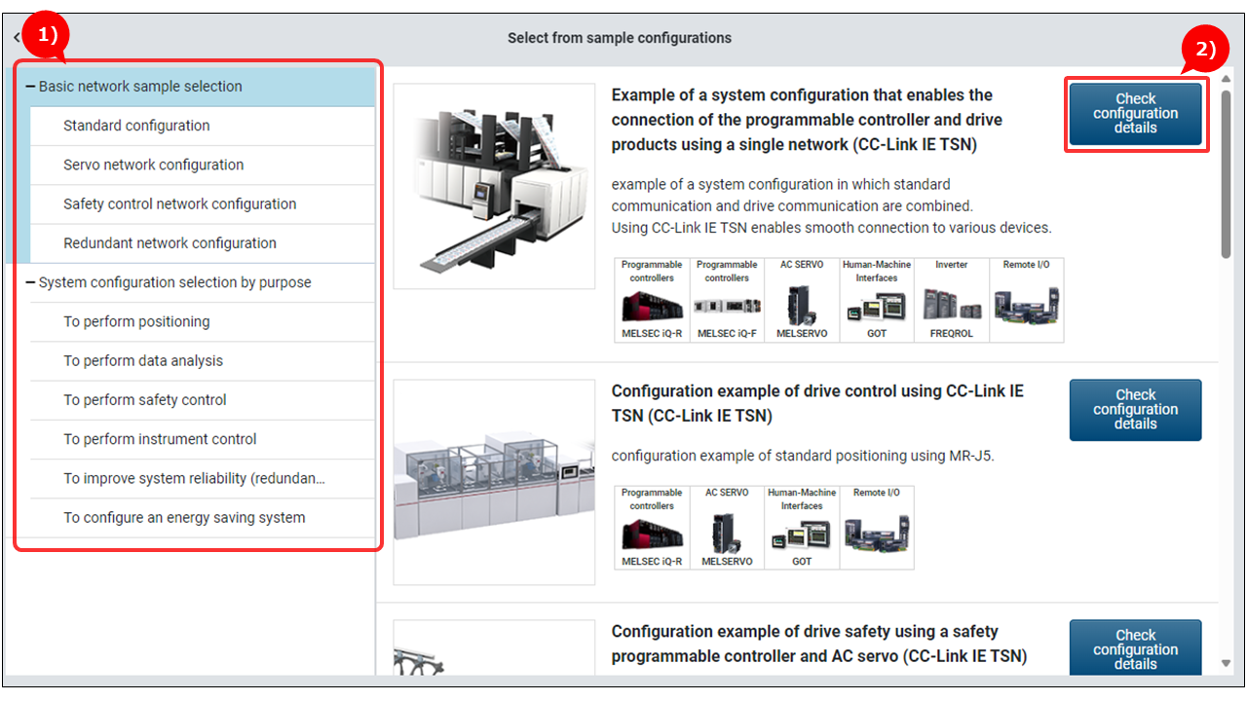The image size is (1247, 701).
Task: Click the Select from sample configurations heading
Action: tap(620, 38)
